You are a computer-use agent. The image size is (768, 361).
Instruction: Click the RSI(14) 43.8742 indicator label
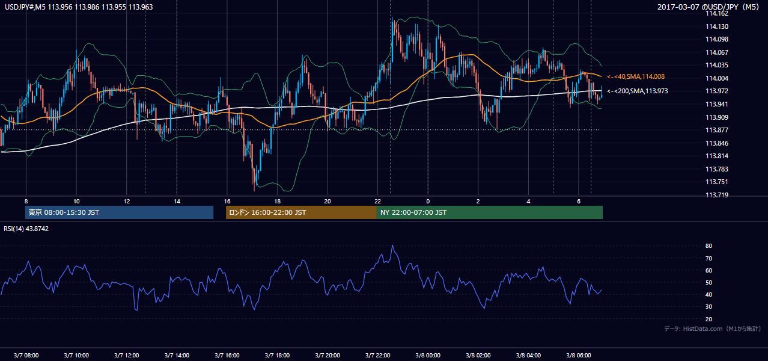(x=26, y=229)
